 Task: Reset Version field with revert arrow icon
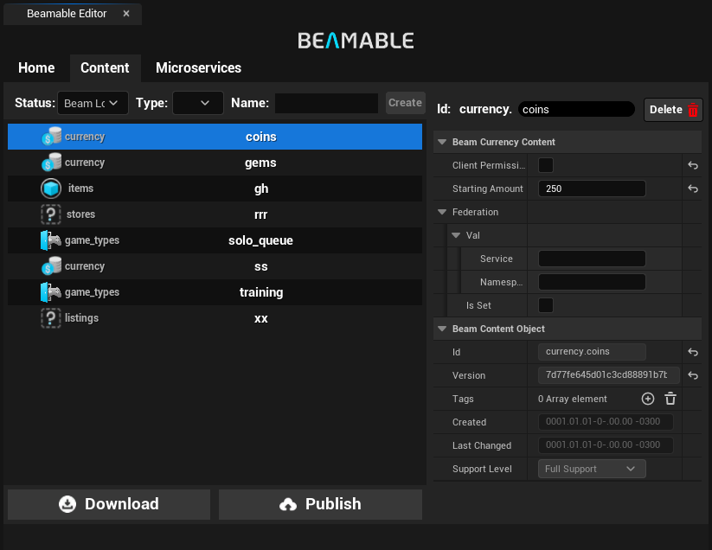692,375
